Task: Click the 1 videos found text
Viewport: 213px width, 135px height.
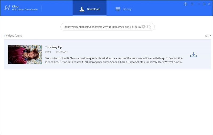Action: (x=13, y=36)
